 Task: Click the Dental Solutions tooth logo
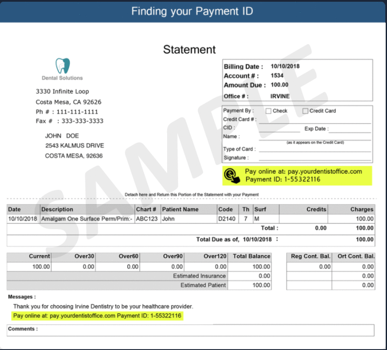pos(63,66)
